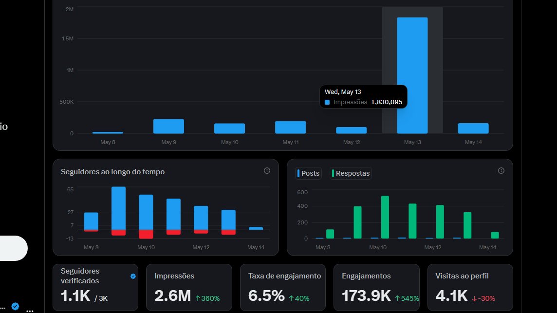Click 40% increase indicator on Taxa de engajamento
557x313 pixels.
click(x=299, y=298)
